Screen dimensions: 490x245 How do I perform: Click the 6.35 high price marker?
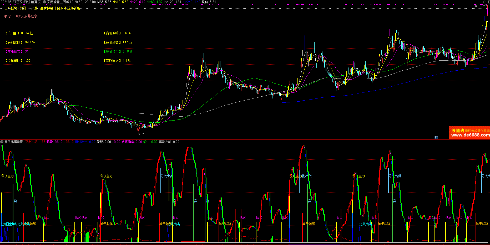[478, 6]
